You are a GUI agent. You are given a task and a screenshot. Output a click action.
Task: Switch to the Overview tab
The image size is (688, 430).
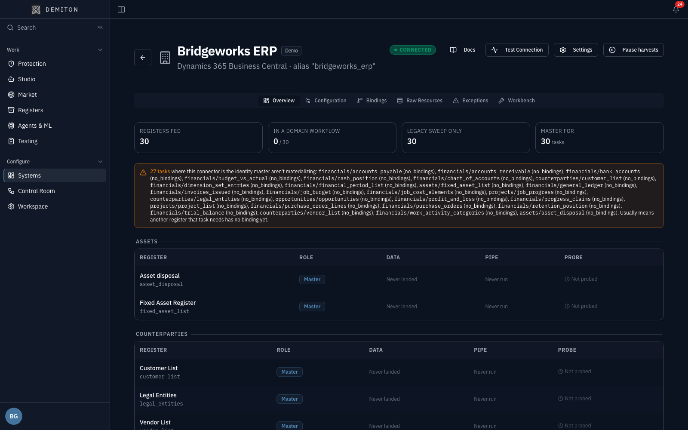(279, 101)
